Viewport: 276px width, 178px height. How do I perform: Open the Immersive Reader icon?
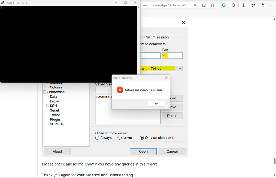(204, 5)
